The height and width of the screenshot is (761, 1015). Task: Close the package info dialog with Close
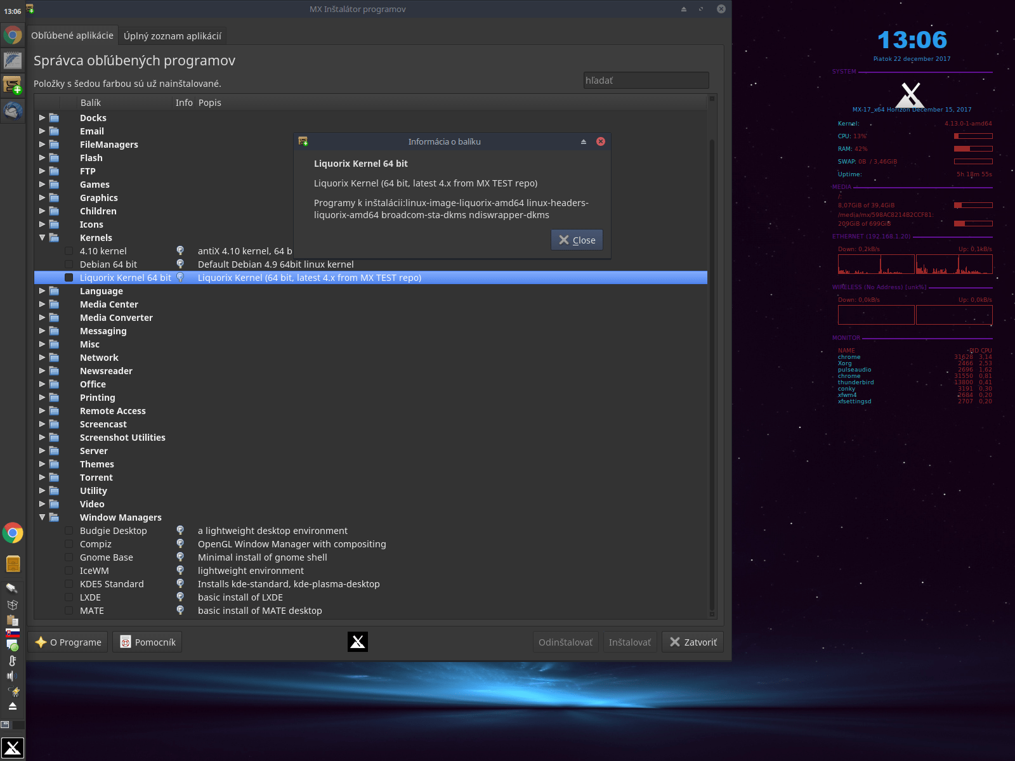point(577,240)
